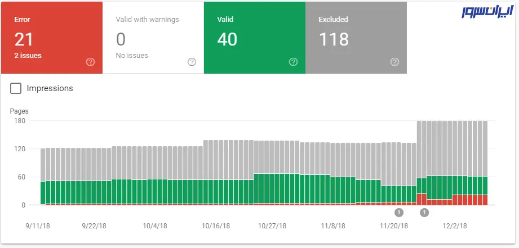This screenshot has width=519, height=248.
Task: Click the 9/11/18 date label
Action: point(38,226)
